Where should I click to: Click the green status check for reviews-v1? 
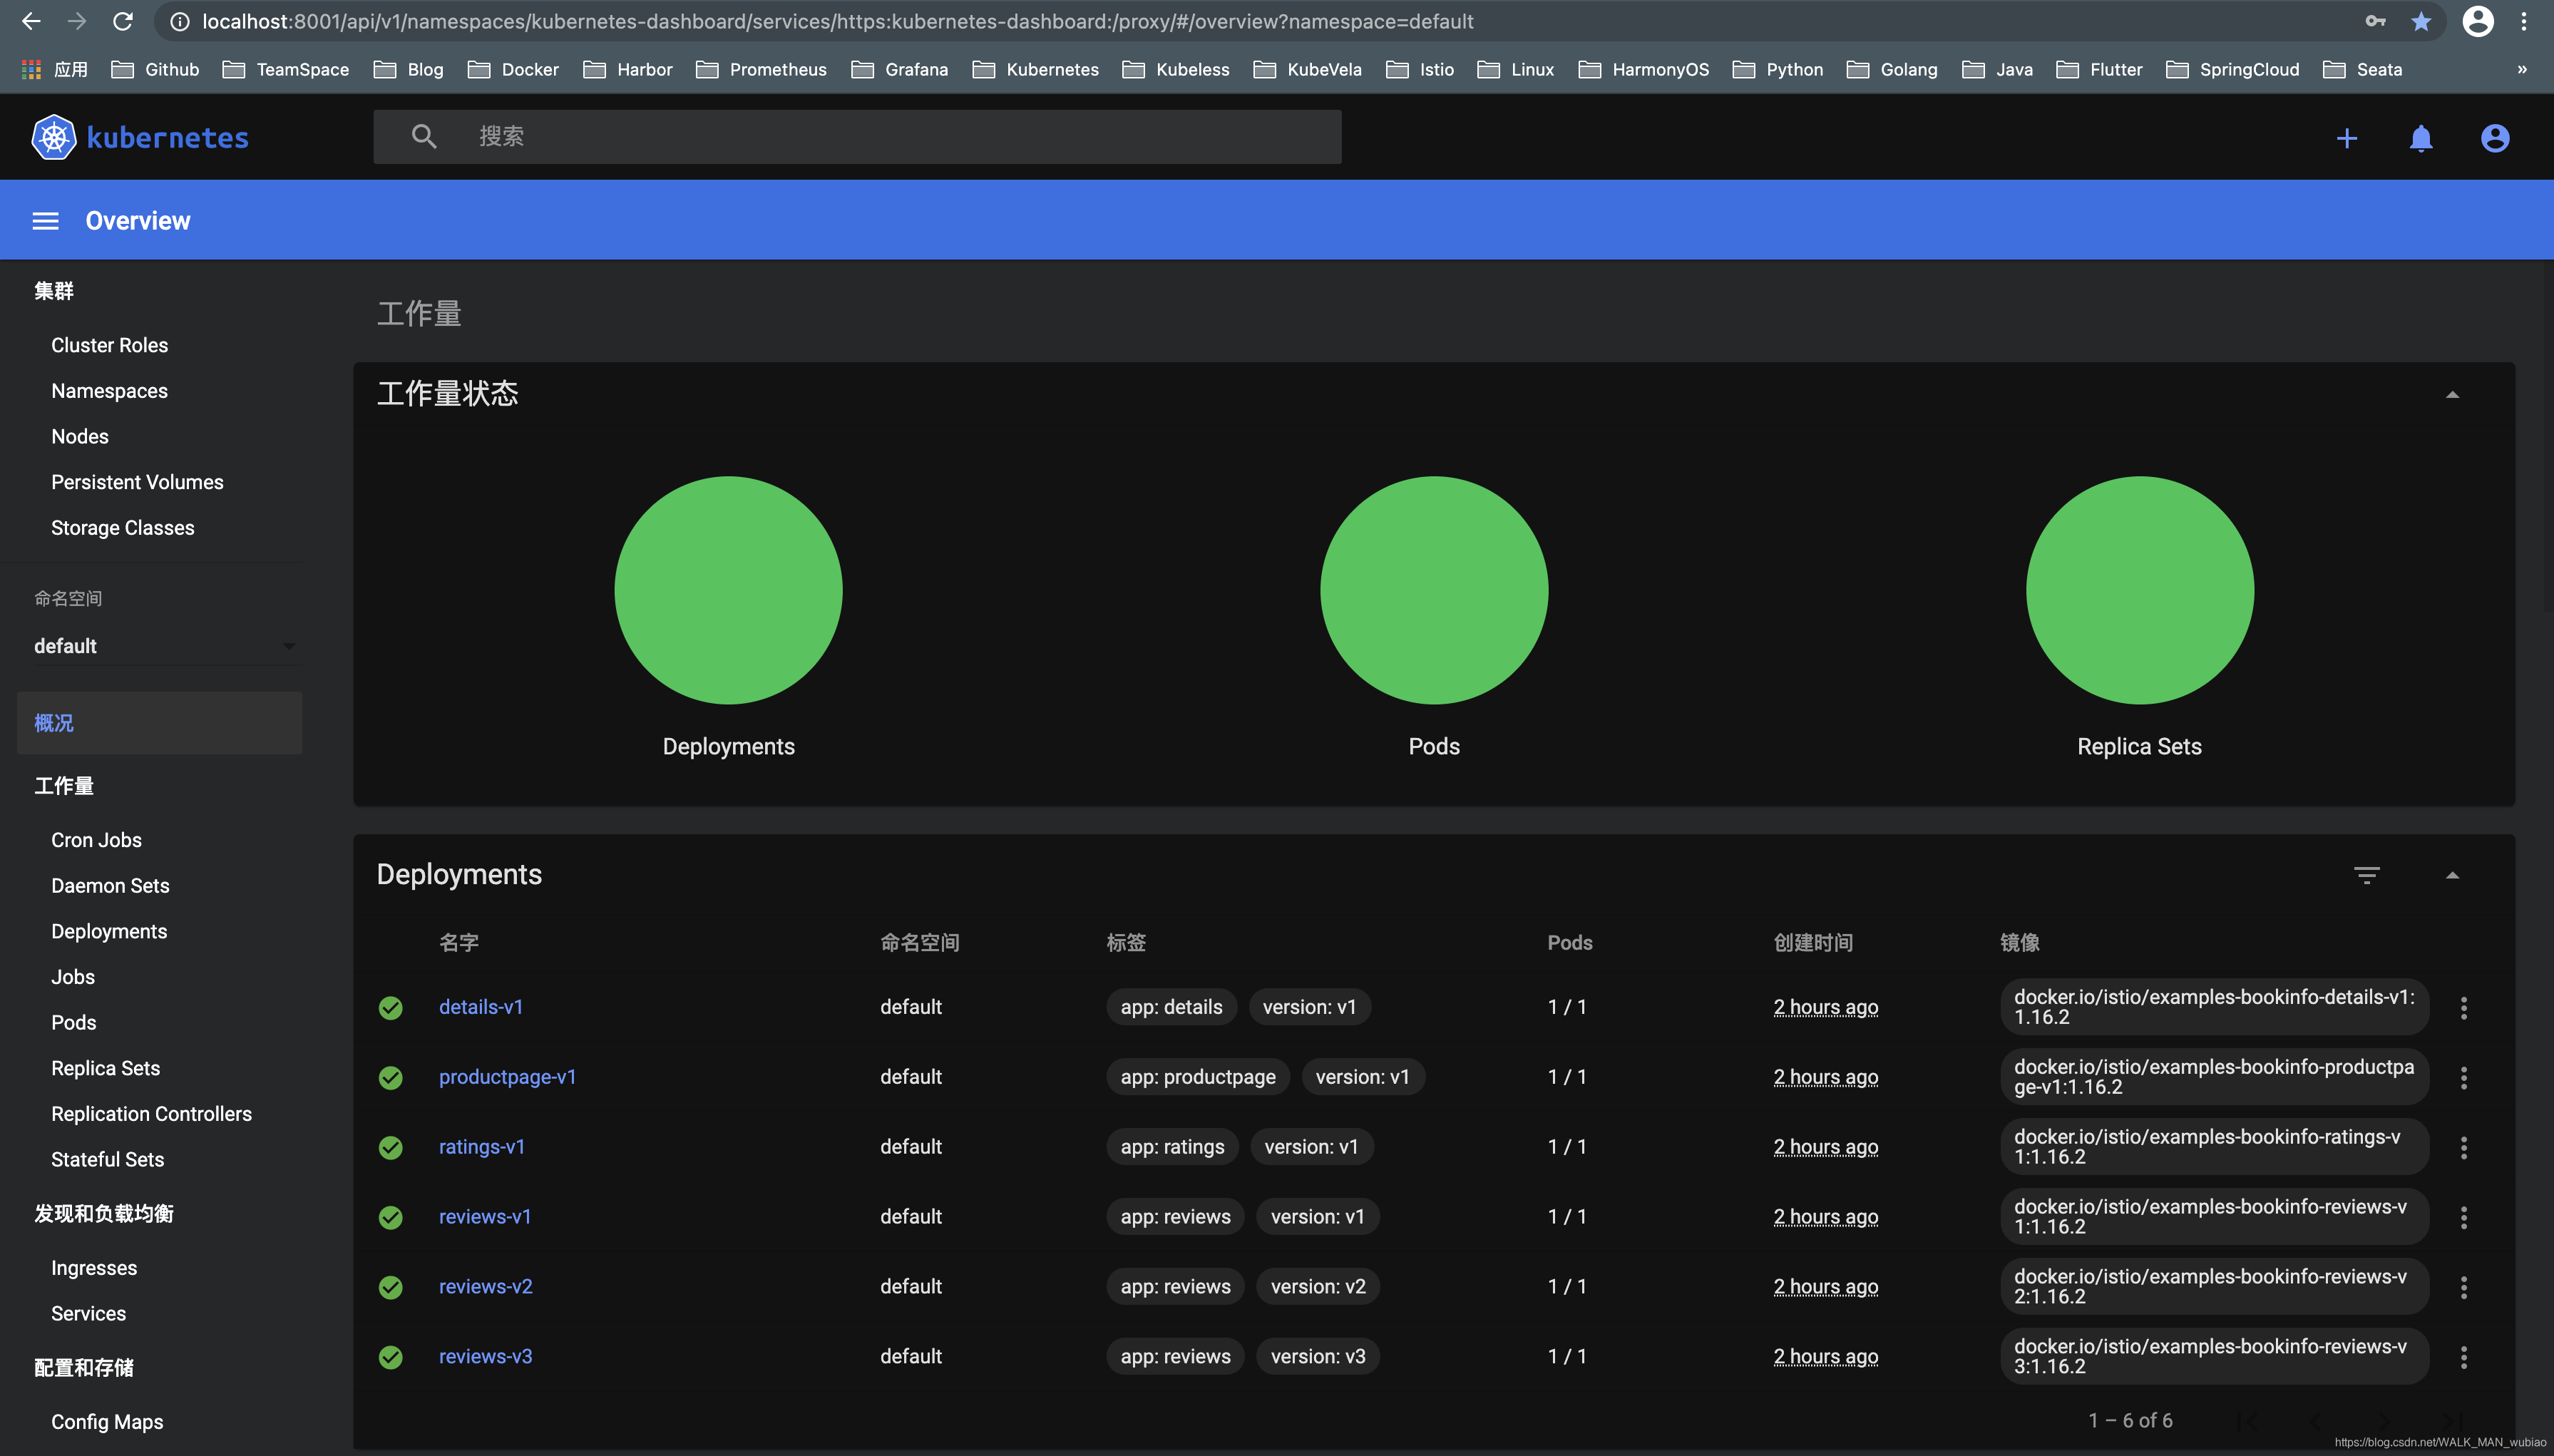click(391, 1217)
